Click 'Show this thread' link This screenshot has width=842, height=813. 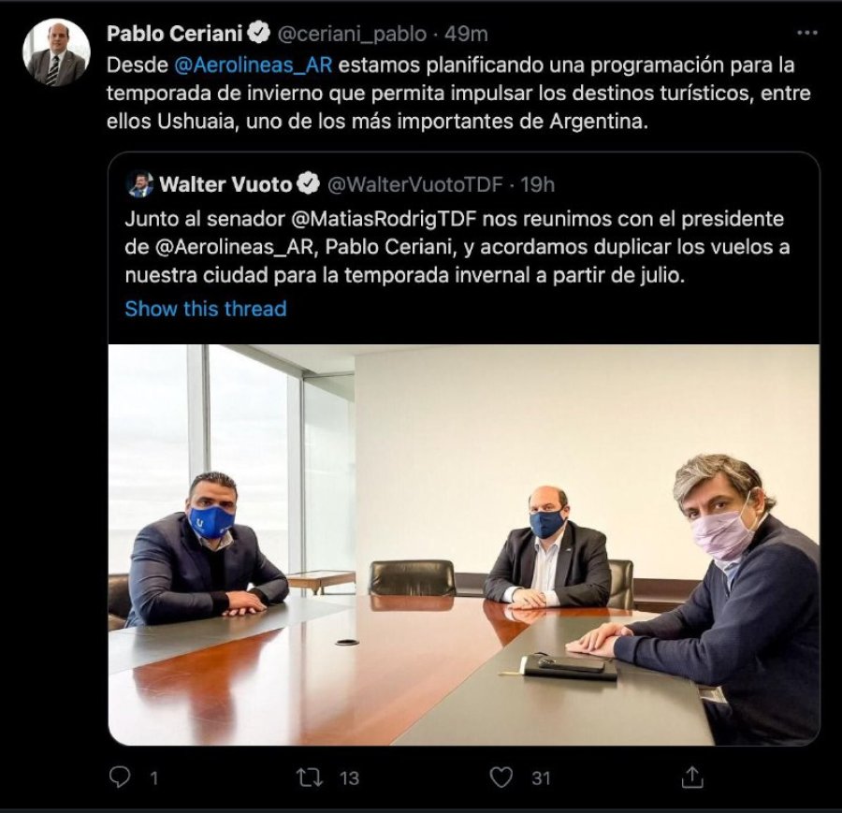pos(206,309)
